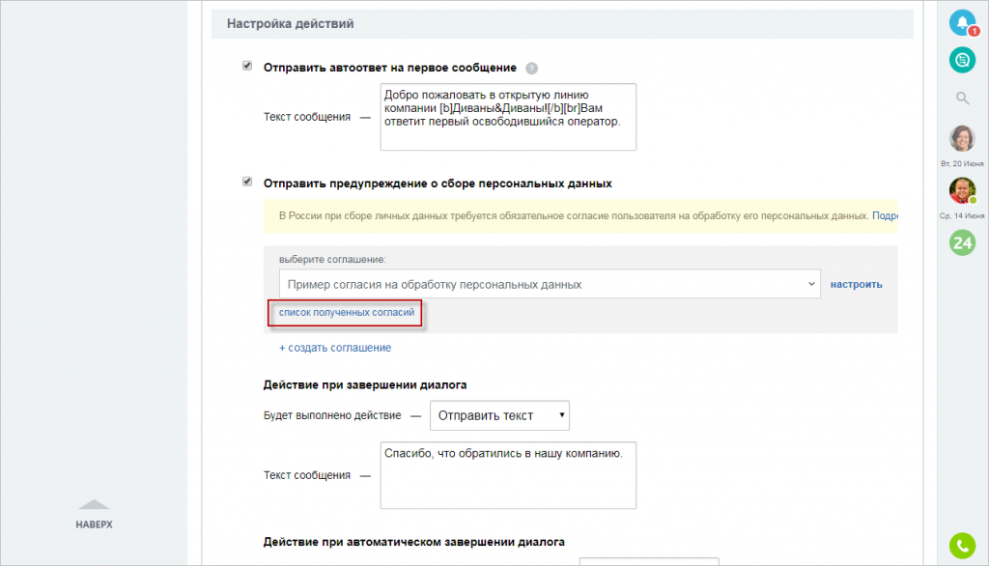Viewport: 989px width, 566px height.
Task: Click the search magnifier icon
Action: click(962, 97)
